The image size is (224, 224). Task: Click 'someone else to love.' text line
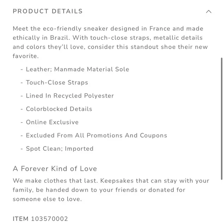[x=47, y=199]
